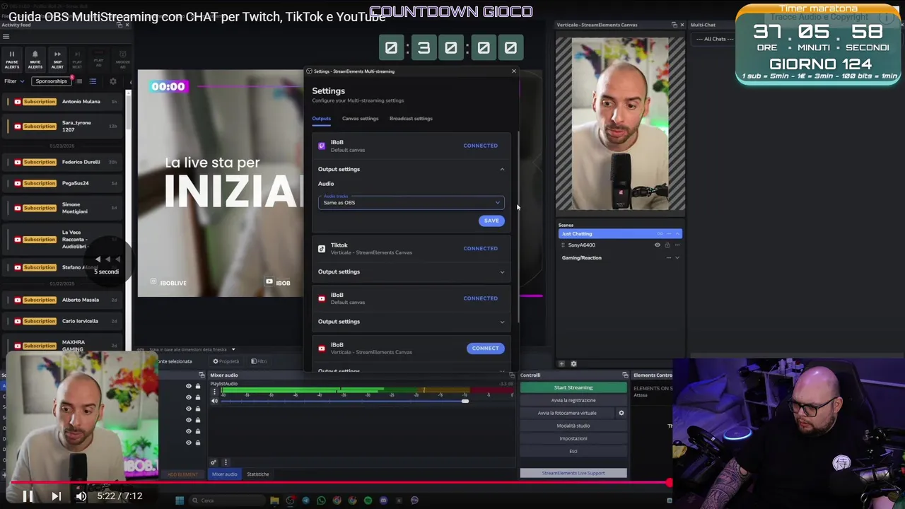This screenshot has width=905, height=509.
Task: Click the Sponsorships filter button
Action: [51, 81]
